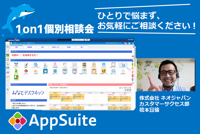Open the user profile icon in header
This screenshot has width=200, height=134.
(133, 43)
